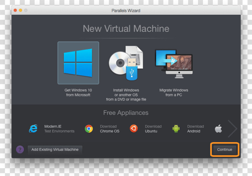Select 'Install Windows or another OS' label
Screen dimensions: 252x176
point(126,95)
